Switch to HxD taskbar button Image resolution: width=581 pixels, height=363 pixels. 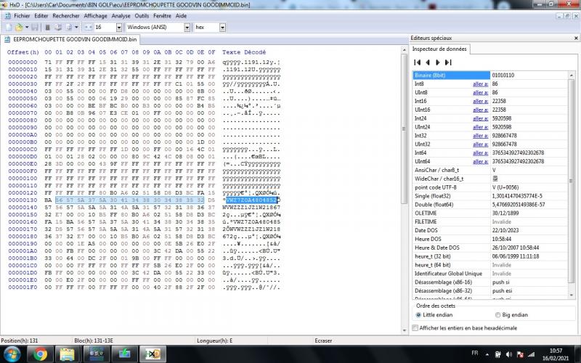(x=153, y=354)
